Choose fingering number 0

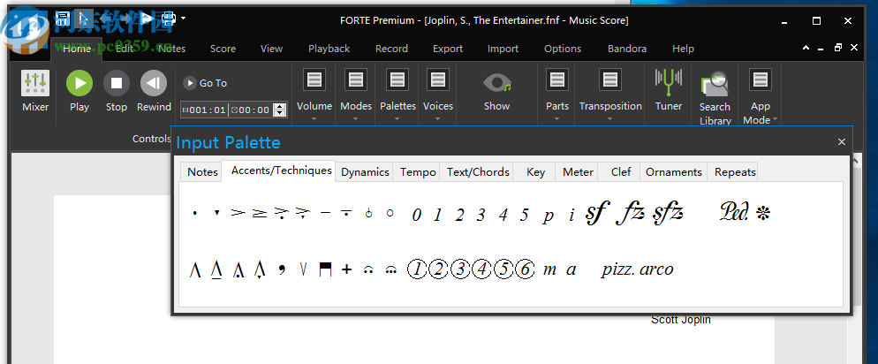(x=416, y=215)
